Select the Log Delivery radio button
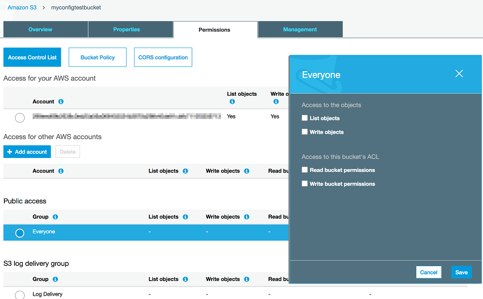 [x=19, y=295]
